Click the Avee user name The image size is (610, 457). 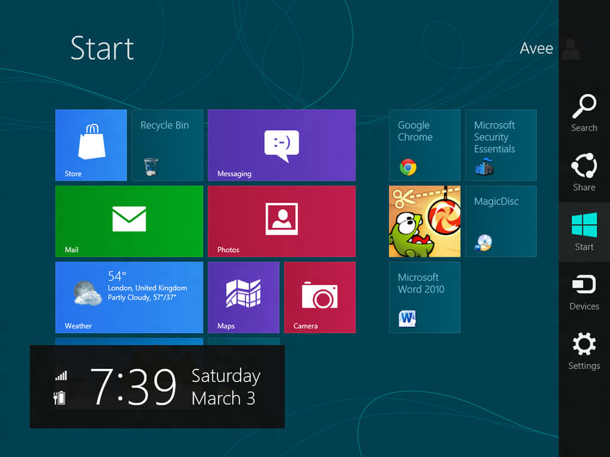(x=537, y=49)
